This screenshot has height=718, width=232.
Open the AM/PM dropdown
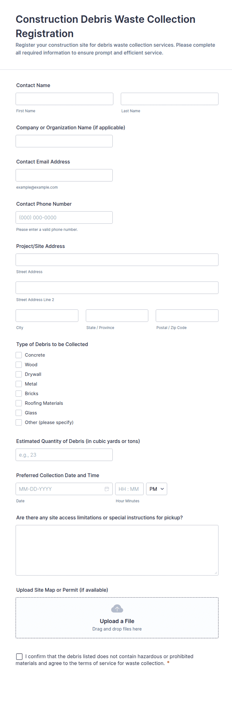point(156,489)
